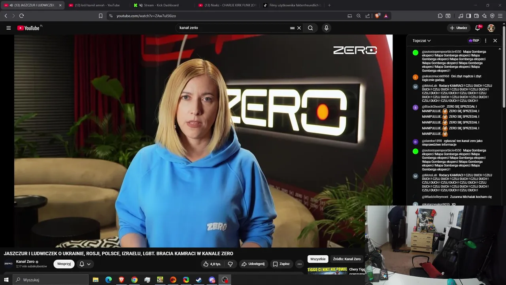Click the Wyszukaj taskbar search box
This screenshot has width=506, height=285.
pos(51,280)
